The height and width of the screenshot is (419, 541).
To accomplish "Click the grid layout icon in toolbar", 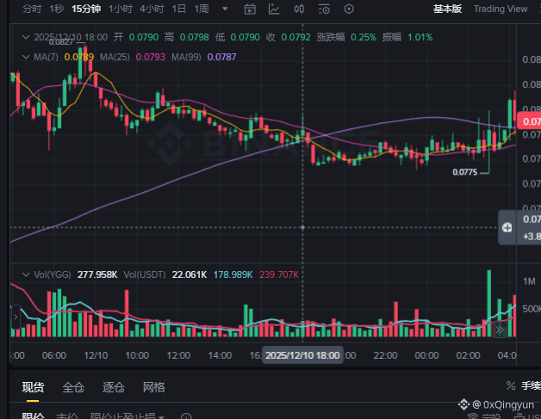I will [x=324, y=9].
